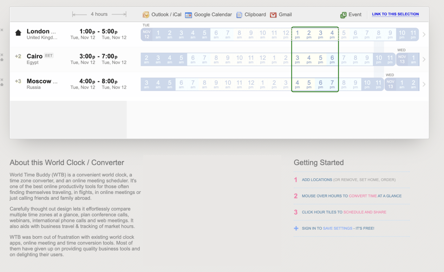Remove the London row with its X
This screenshot has width=444, height=272.
click(2, 30)
